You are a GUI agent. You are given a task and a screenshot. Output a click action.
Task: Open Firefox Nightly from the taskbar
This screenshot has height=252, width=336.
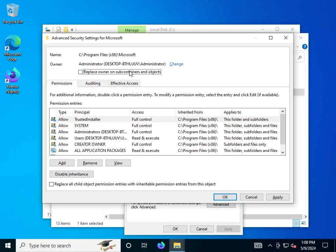point(161,245)
